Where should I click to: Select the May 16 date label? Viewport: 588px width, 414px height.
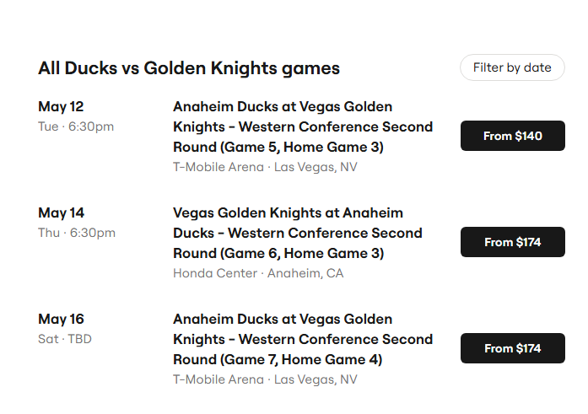point(61,320)
